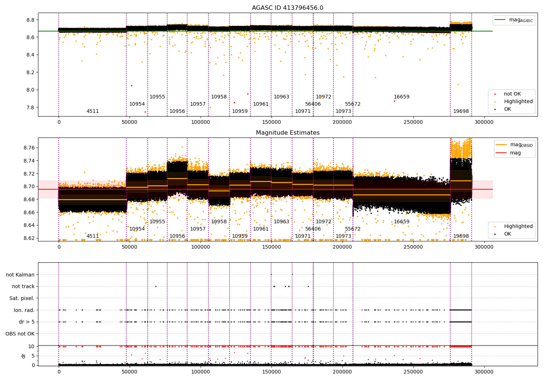Click the 250000 x-axis tick in the Magnitude Estimates plot
Viewport: 543px width, 380px height.
(413, 247)
